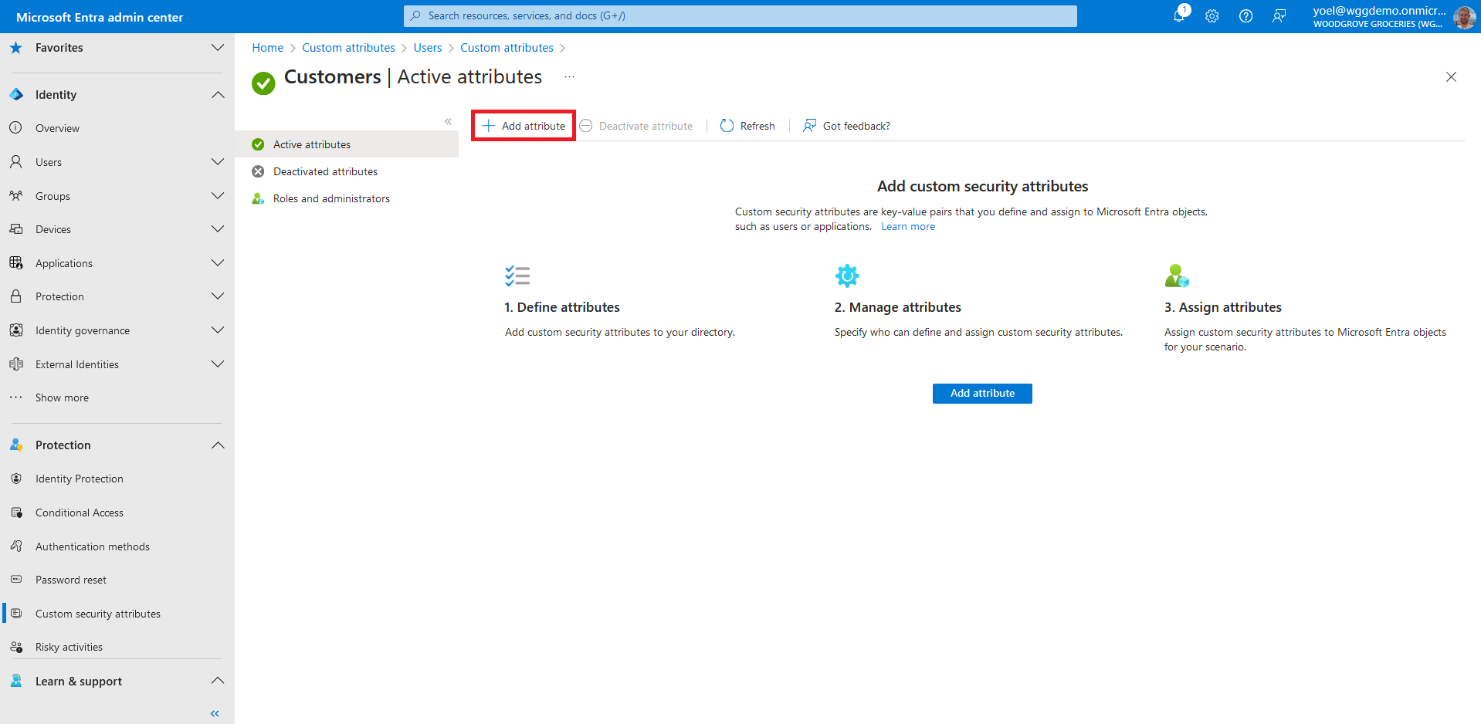The height and width of the screenshot is (724, 1481).
Task: Open Roles and administrators menu item
Action: 331,198
